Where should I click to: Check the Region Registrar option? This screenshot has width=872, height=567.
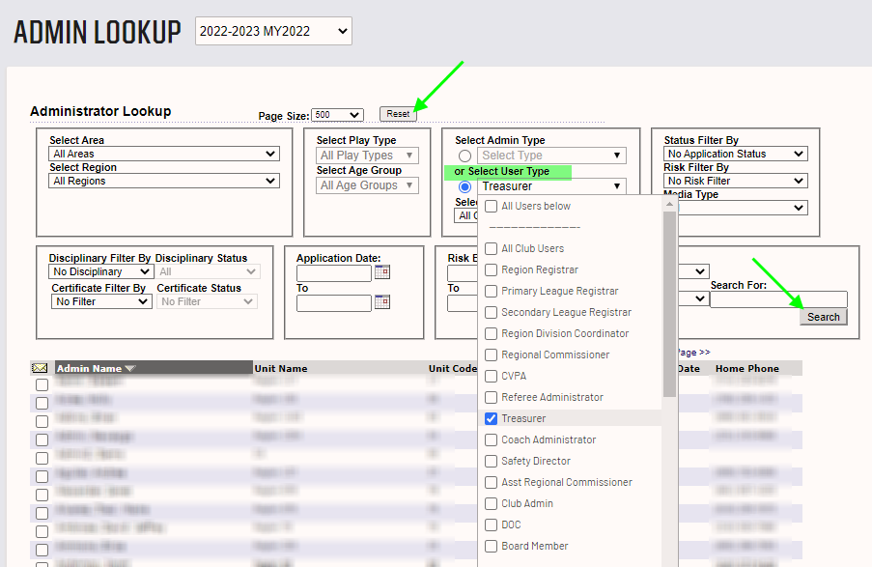[x=492, y=269]
